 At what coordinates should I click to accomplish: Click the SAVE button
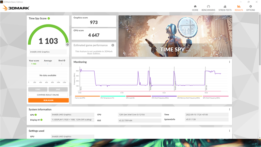pyautogui.click(x=58, y=89)
